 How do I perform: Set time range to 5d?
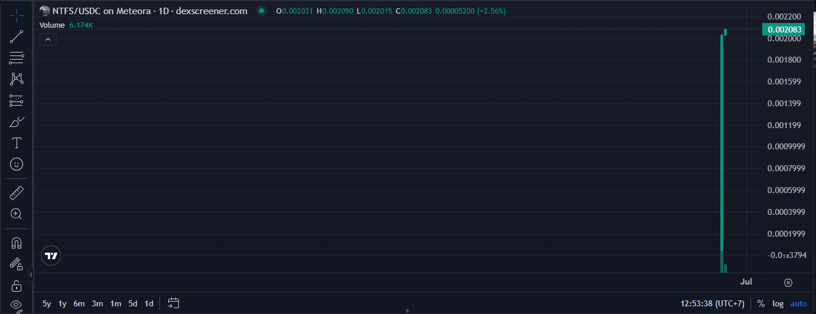tap(133, 303)
